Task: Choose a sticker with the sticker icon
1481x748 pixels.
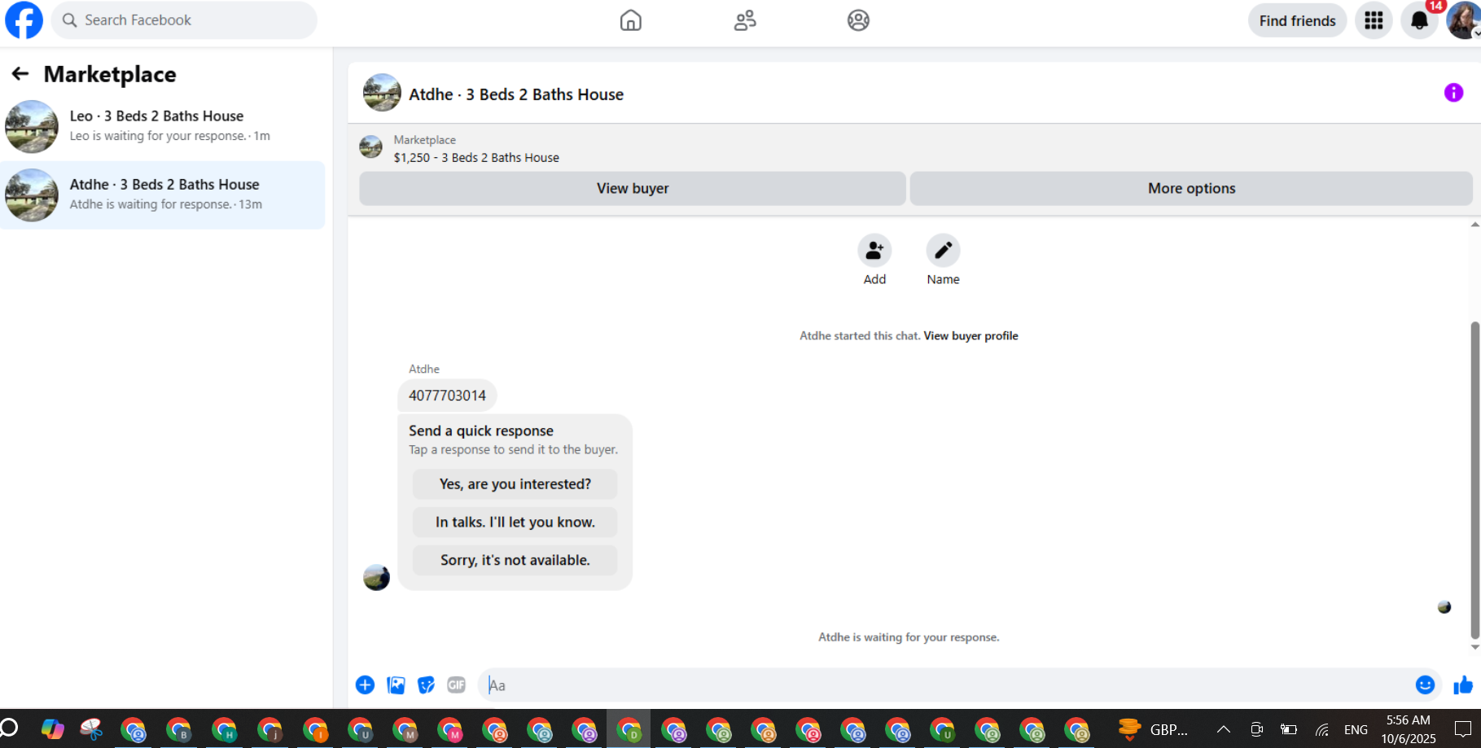Action: (x=426, y=685)
